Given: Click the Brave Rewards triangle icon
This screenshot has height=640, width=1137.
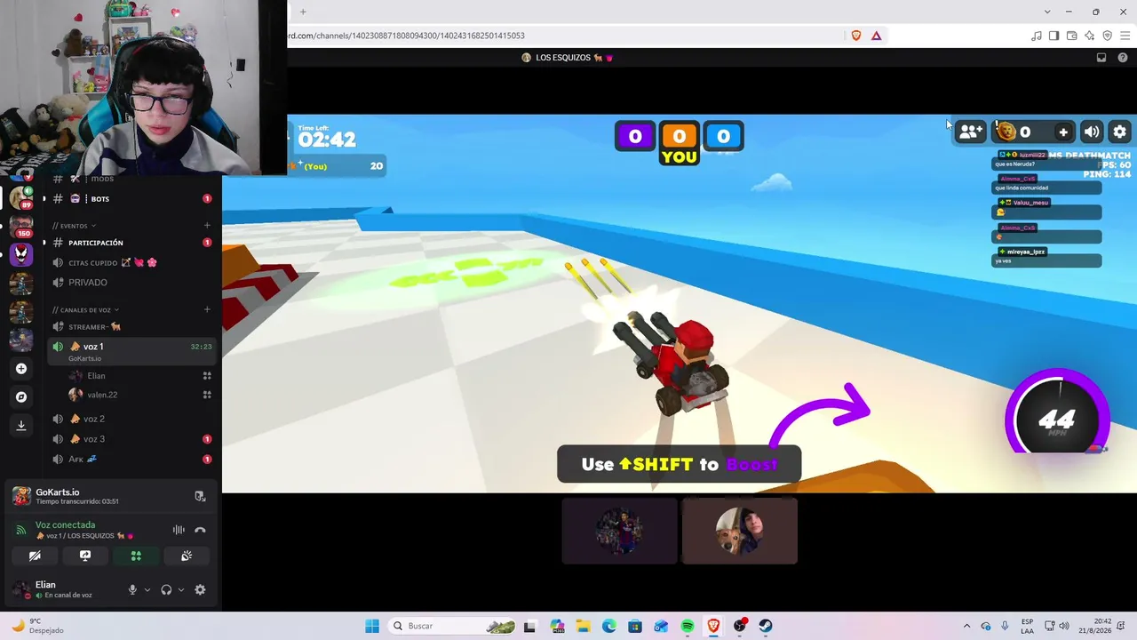Looking at the screenshot, I should click(876, 36).
